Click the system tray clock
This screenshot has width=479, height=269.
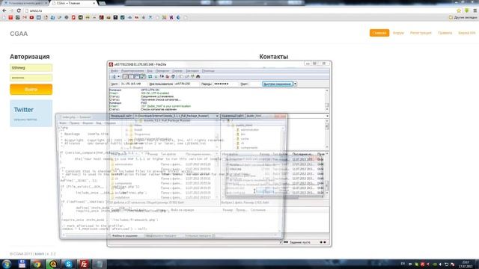(466, 264)
